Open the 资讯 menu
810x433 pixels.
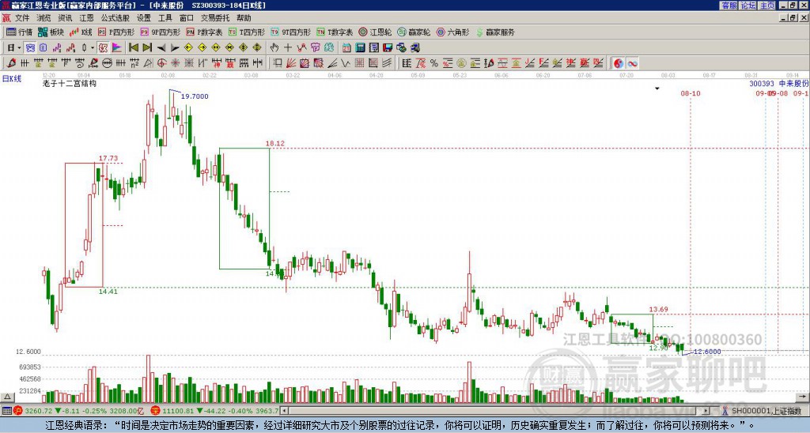click(65, 18)
